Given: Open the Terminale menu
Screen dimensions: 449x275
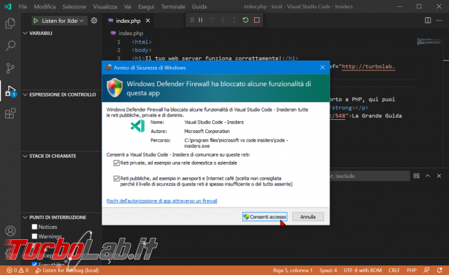Looking at the screenshot, I should pos(173,6).
